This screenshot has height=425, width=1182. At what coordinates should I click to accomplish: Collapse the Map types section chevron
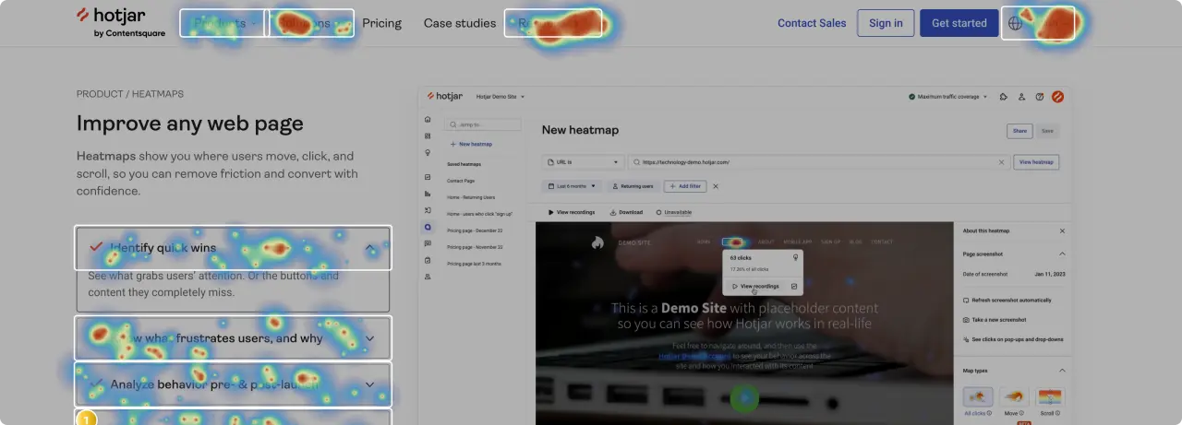[1062, 371]
